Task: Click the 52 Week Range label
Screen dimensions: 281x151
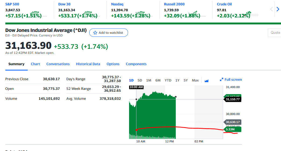Action: [x=79, y=89]
